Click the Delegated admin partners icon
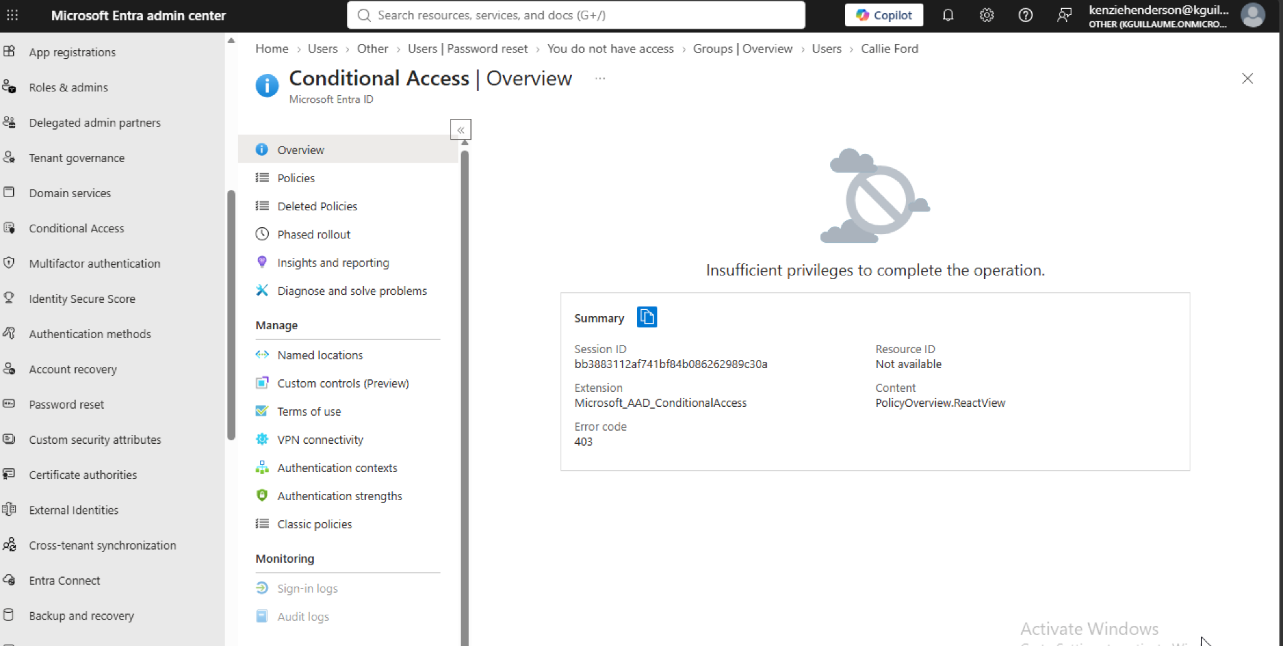 [x=9, y=122]
